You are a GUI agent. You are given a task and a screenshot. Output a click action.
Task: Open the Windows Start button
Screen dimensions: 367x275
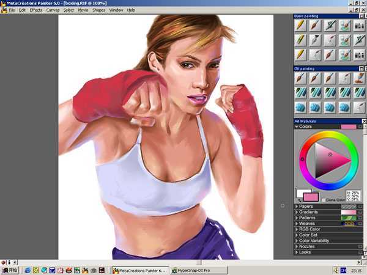[x=9, y=271]
